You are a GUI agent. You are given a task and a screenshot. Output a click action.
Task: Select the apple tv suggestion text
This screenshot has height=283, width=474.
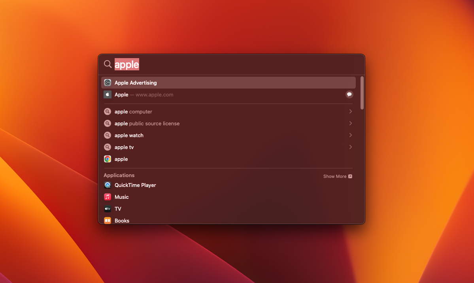tap(124, 147)
